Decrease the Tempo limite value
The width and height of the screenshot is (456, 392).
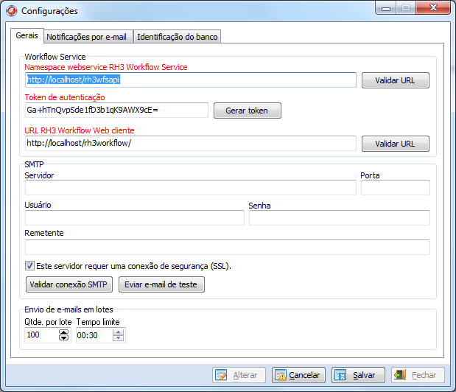pos(119,338)
